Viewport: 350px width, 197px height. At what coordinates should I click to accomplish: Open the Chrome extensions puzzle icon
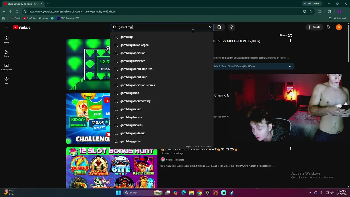[x=320, y=11]
